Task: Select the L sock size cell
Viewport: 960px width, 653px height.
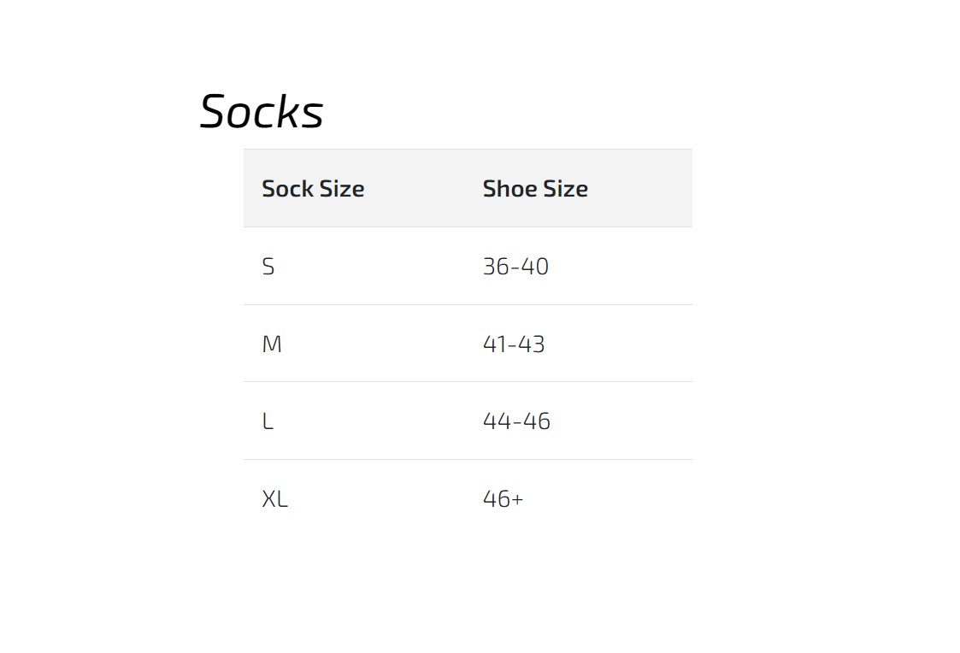Action: [x=268, y=421]
